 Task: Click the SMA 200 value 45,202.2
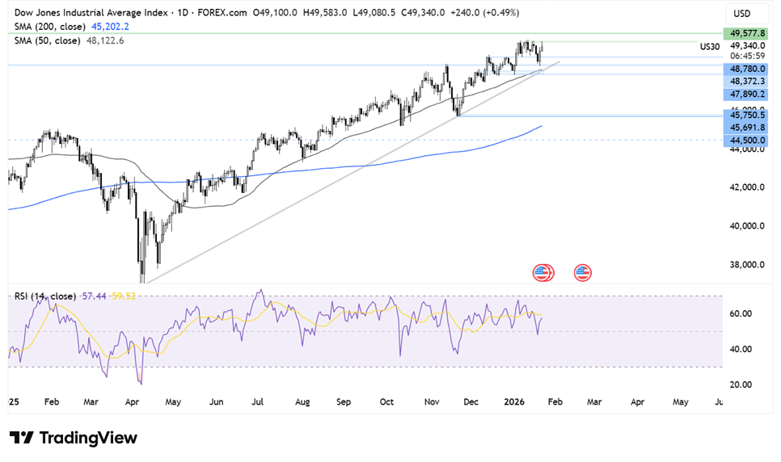[110, 27]
